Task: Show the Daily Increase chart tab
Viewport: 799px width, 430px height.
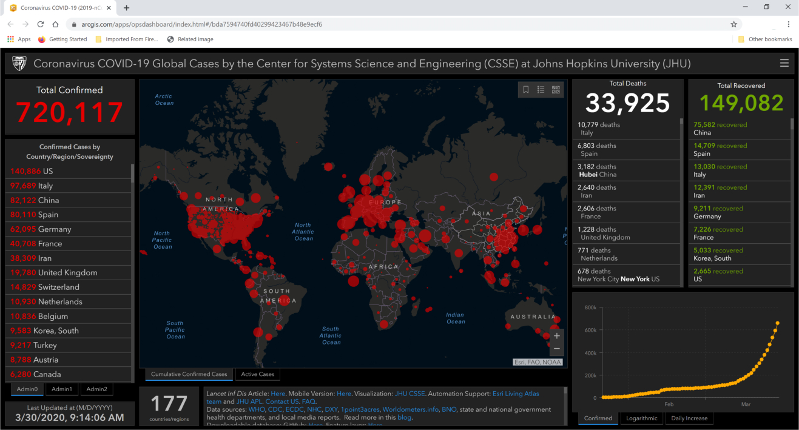Action: pyautogui.click(x=689, y=418)
